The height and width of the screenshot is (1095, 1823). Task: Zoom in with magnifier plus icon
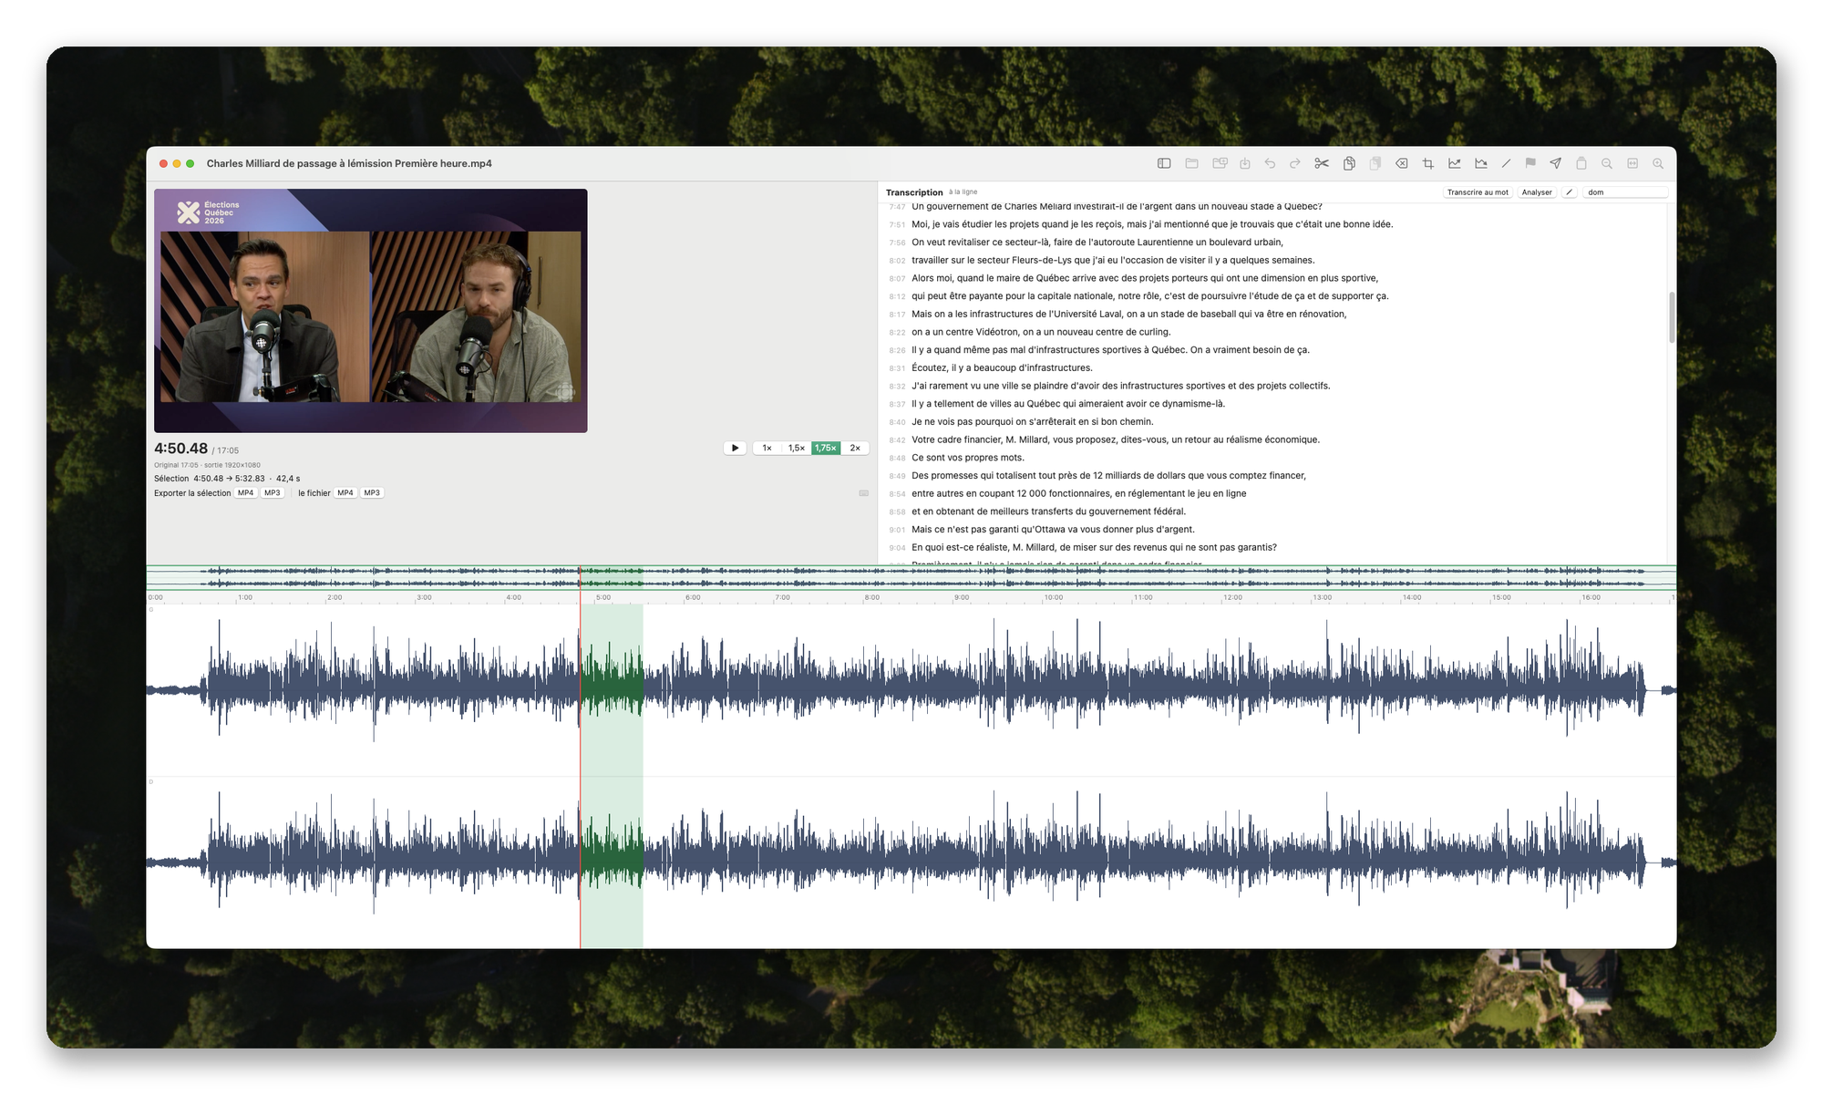pyautogui.click(x=1658, y=164)
